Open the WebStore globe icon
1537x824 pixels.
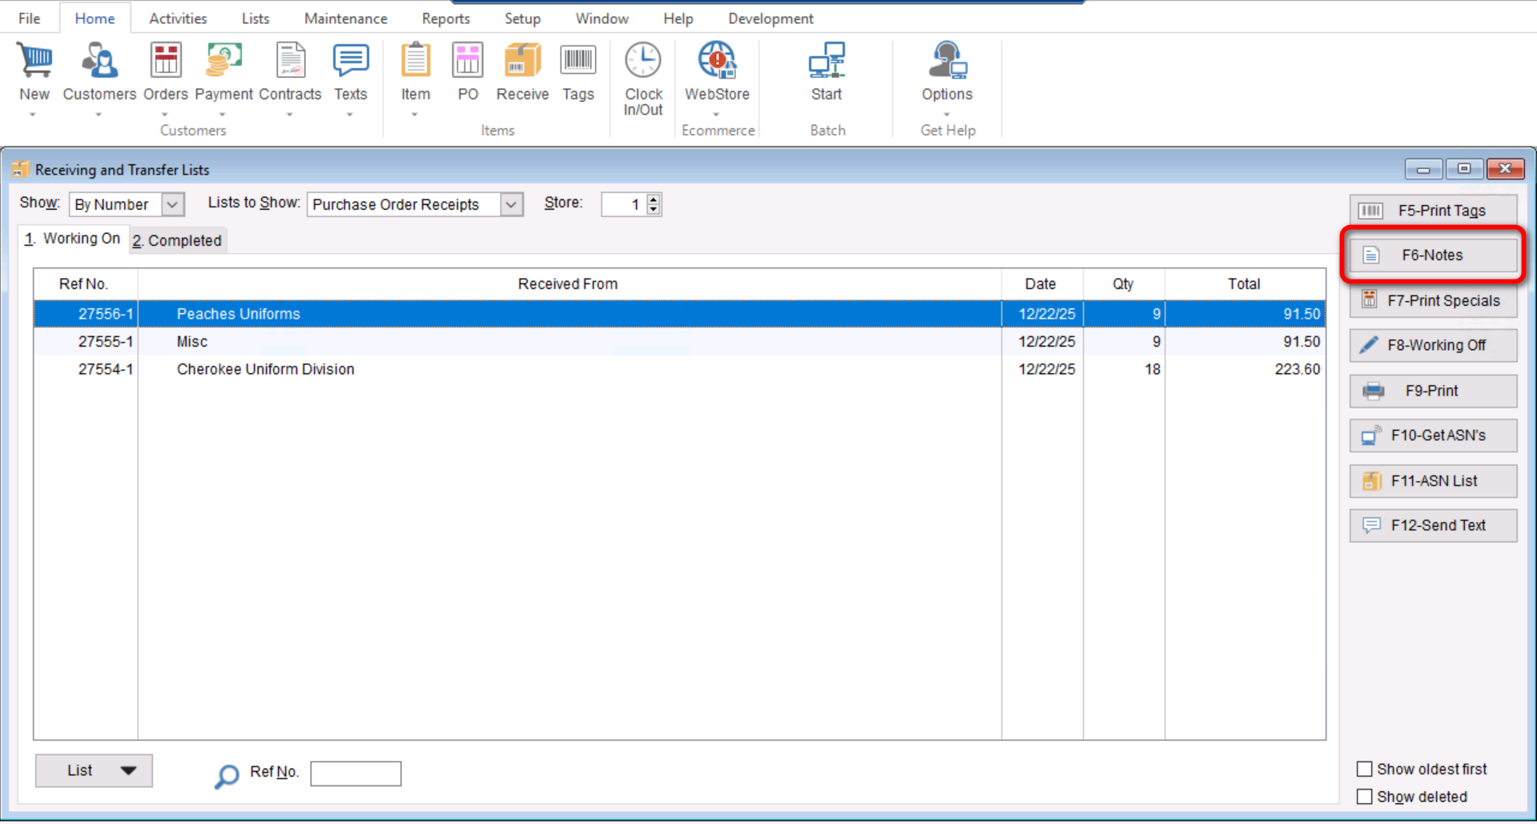click(716, 62)
